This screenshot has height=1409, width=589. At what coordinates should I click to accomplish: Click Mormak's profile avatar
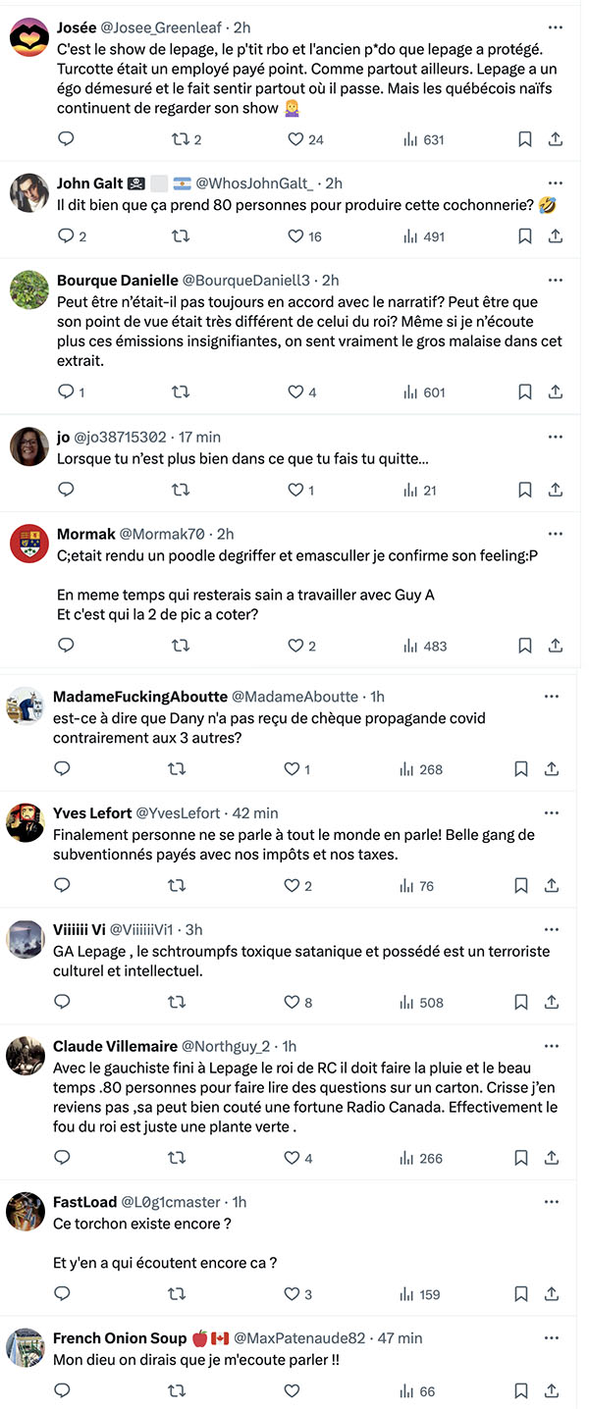pyautogui.click(x=29, y=544)
